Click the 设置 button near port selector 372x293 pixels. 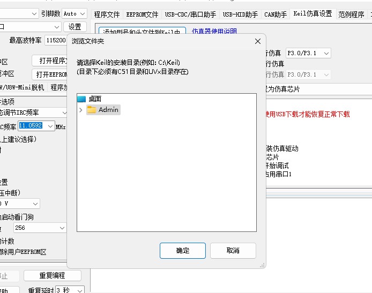click(x=75, y=27)
